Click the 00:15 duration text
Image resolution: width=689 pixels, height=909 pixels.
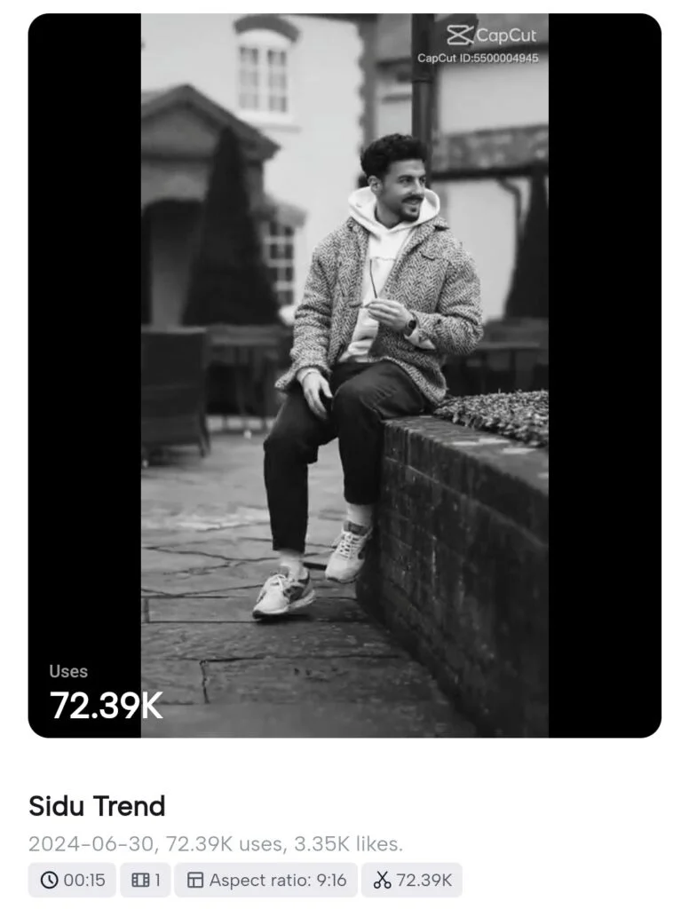pos(84,880)
